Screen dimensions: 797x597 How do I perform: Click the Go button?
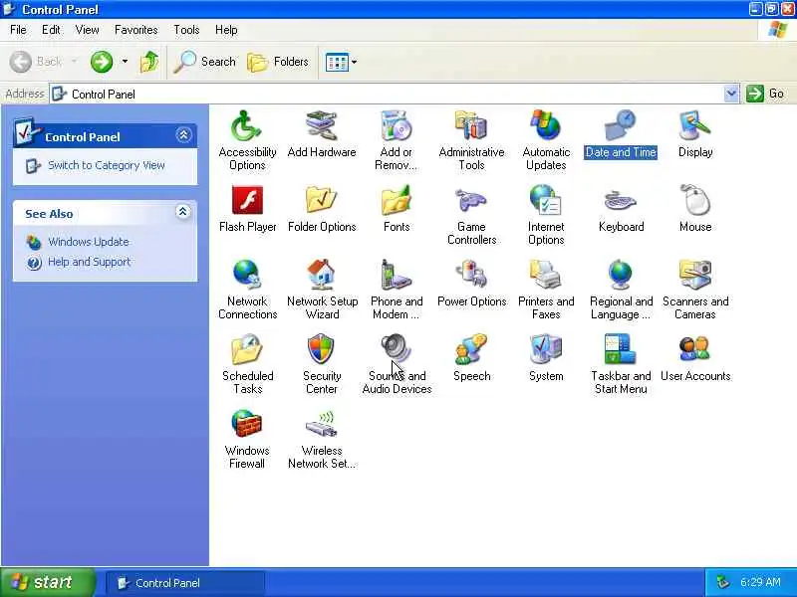coord(765,94)
